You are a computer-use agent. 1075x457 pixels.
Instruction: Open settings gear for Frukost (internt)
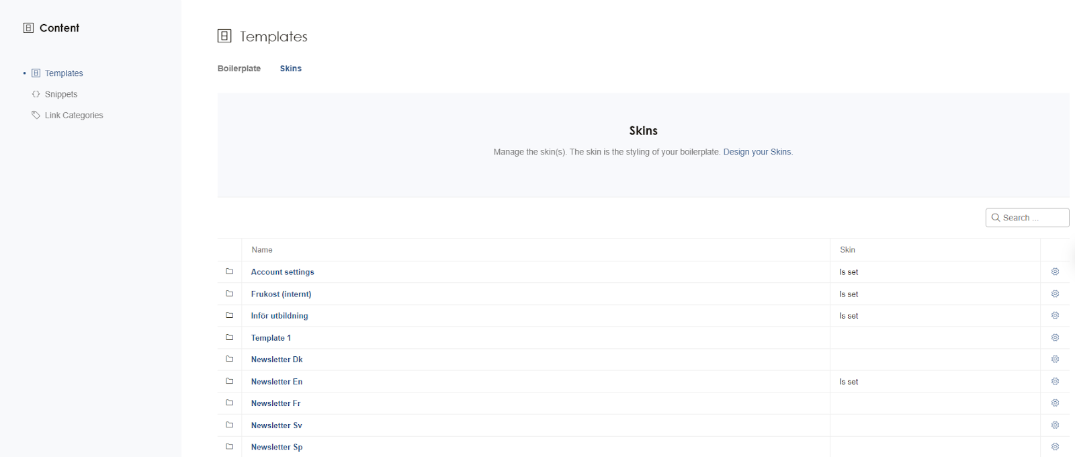pos(1055,294)
